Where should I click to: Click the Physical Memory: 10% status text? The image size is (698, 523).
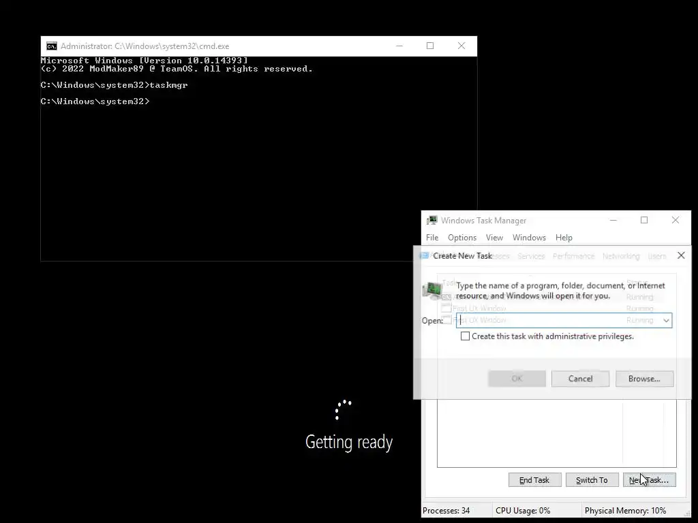(x=625, y=511)
